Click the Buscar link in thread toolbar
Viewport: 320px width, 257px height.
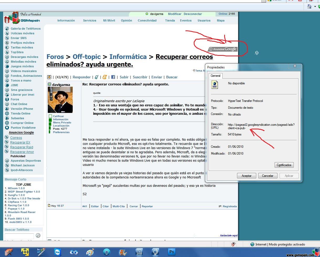pyautogui.click(x=172, y=77)
